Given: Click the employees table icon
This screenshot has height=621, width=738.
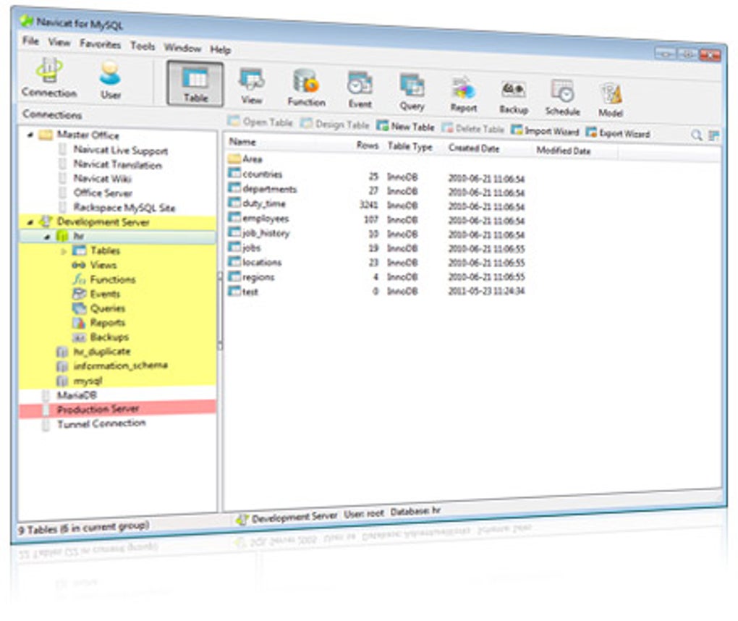Looking at the screenshot, I should pos(234,218).
